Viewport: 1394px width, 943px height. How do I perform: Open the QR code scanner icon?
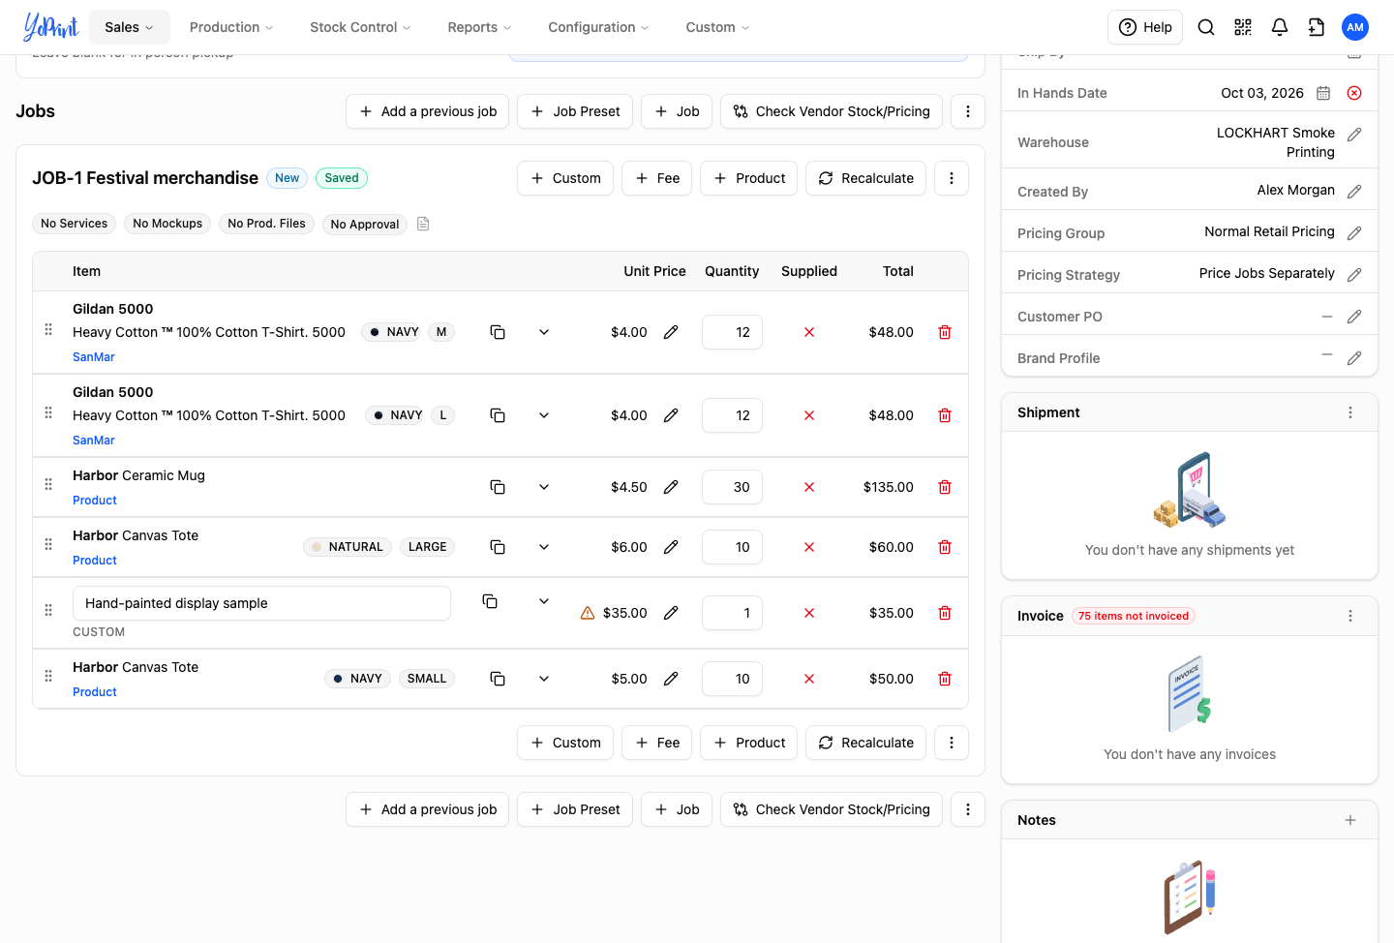pyautogui.click(x=1243, y=27)
